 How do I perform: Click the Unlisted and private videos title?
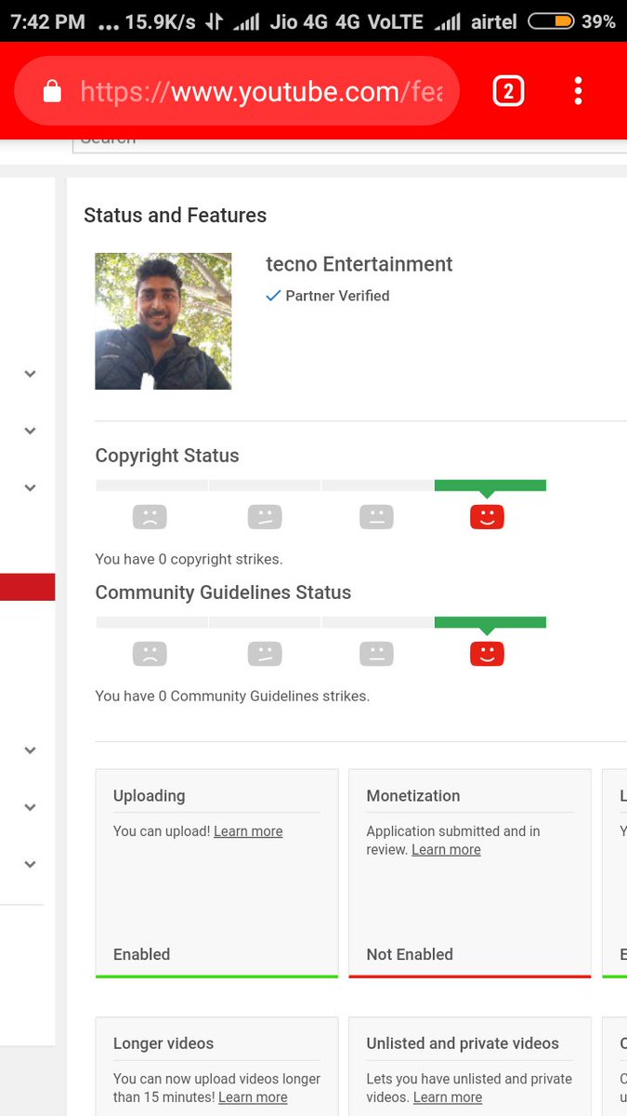tap(463, 1043)
